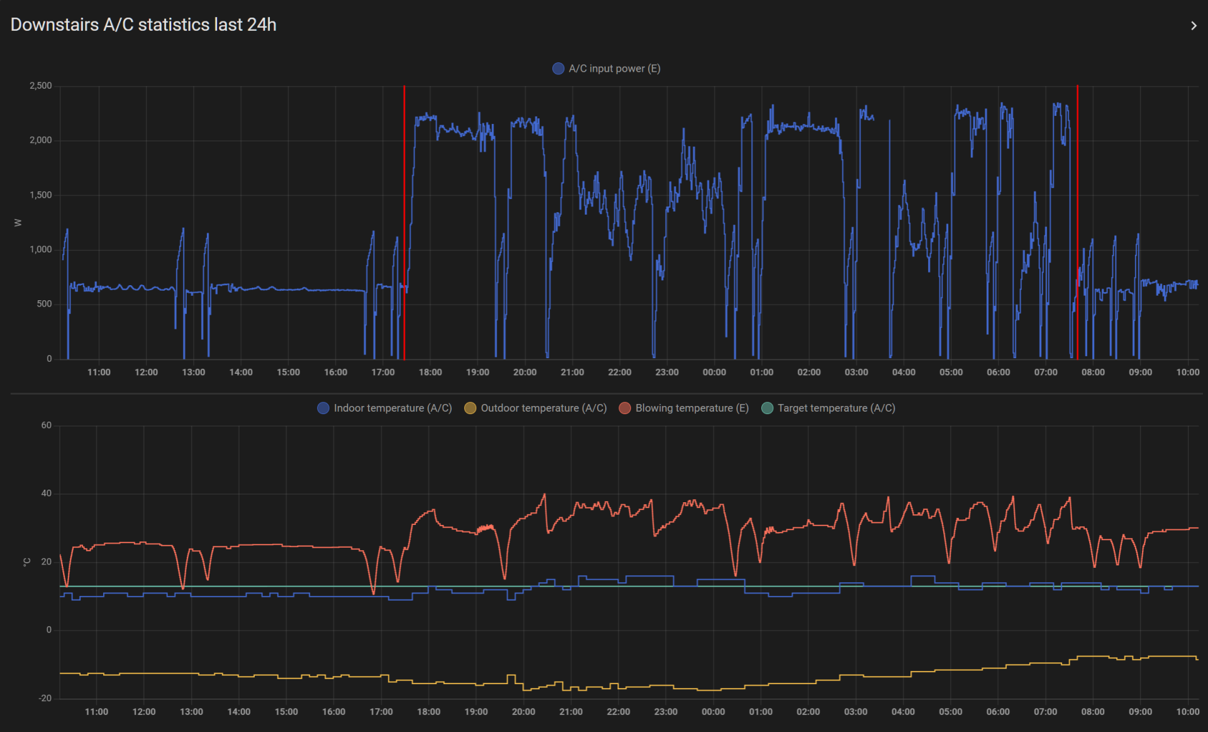Click the blue Indoor temperature legend circle
Viewport: 1208px width, 732px height.
point(323,408)
